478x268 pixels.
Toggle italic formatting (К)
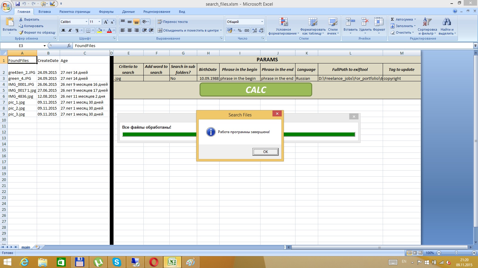pyautogui.click(x=70, y=30)
